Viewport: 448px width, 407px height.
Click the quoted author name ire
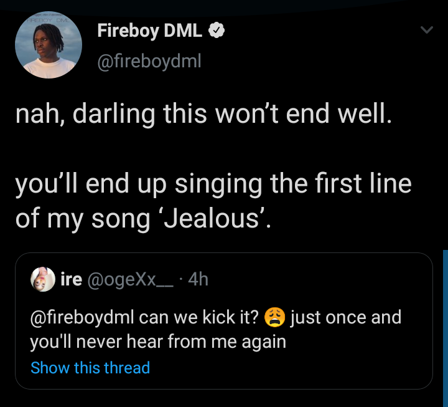click(72, 280)
